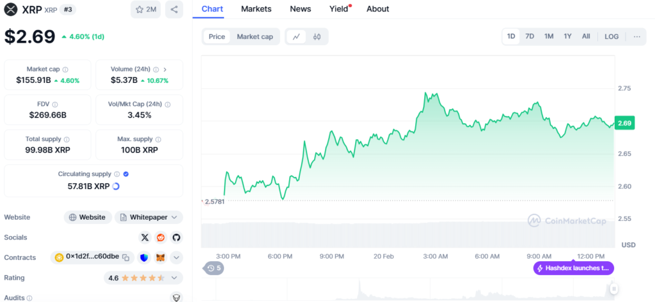Image resolution: width=655 pixels, height=302 pixels.
Task: Visit XRP Website link button
Action: [88, 217]
